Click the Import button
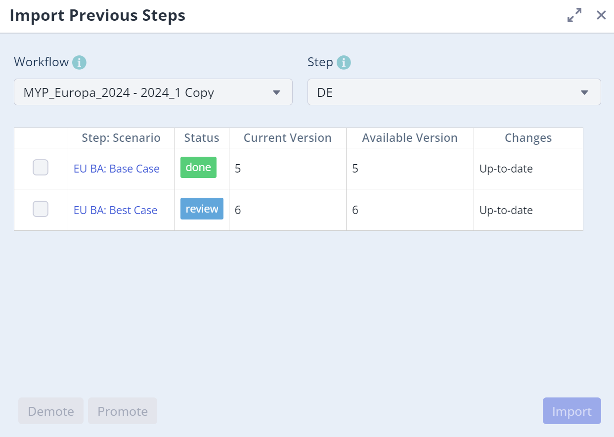Viewport: 614px width, 437px height. (x=571, y=411)
